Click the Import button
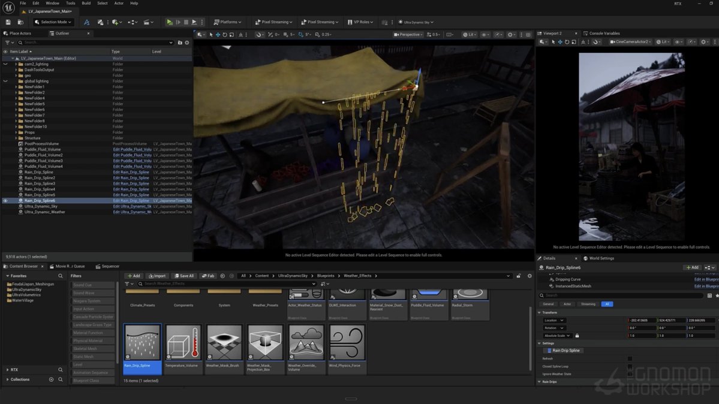Image resolution: width=719 pixels, height=404 pixels. pyautogui.click(x=157, y=276)
